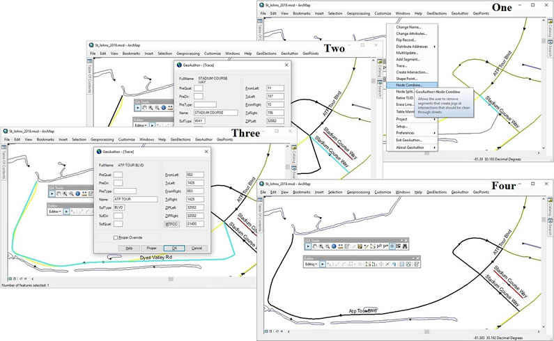Enable the Proper Override checkbox
554x341 pixels.
click(116, 237)
